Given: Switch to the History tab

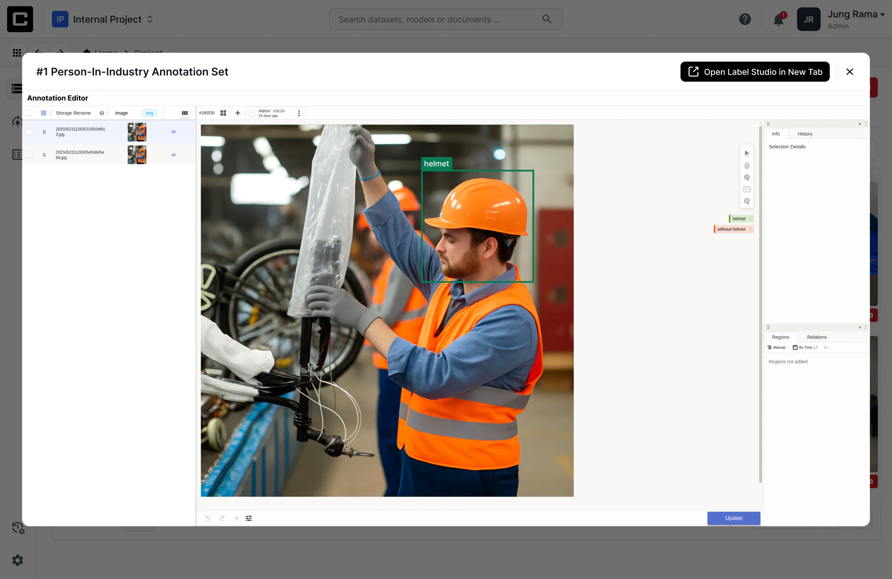Looking at the screenshot, I should (805, 134).
